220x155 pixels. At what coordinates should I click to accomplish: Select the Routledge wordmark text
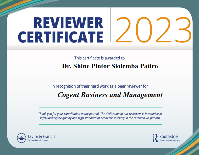click(168, 137)
